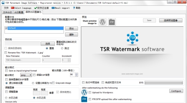Minimize the TSR Watermark window
Viewport: 187px width, 103px height.
[170, 2]
